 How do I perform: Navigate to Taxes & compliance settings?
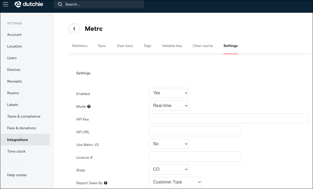(24, 116)
